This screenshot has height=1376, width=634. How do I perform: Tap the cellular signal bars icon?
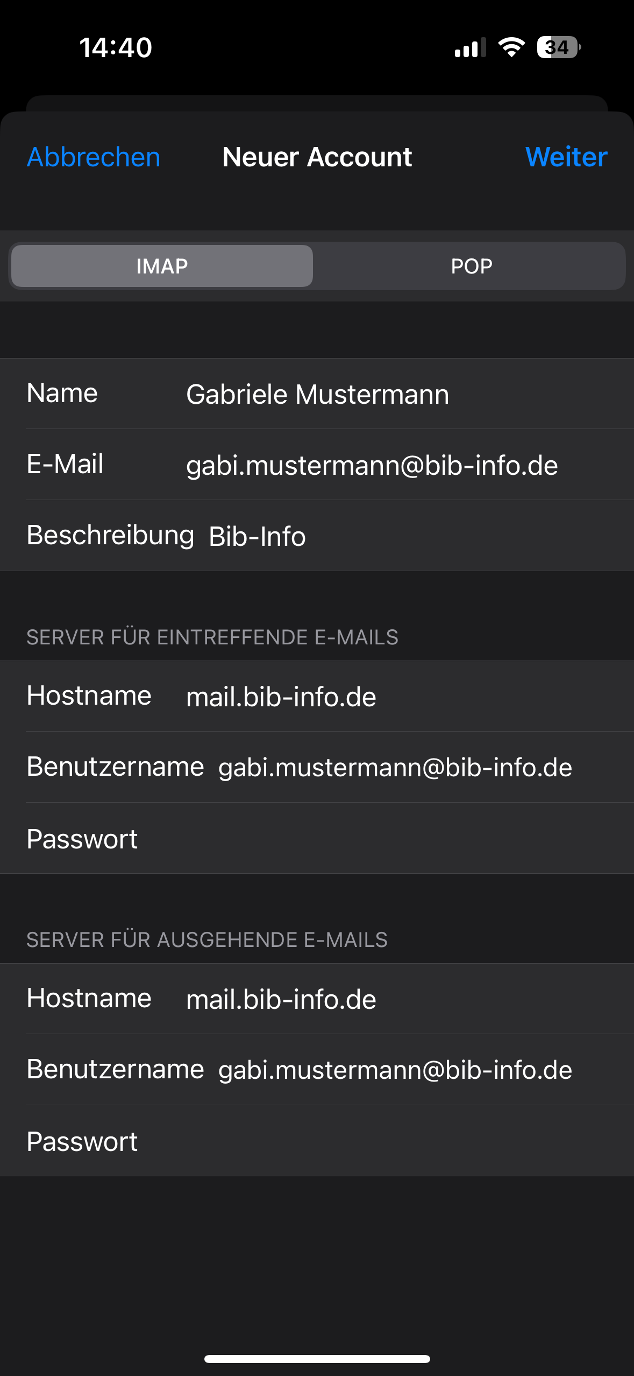(470, 47)
